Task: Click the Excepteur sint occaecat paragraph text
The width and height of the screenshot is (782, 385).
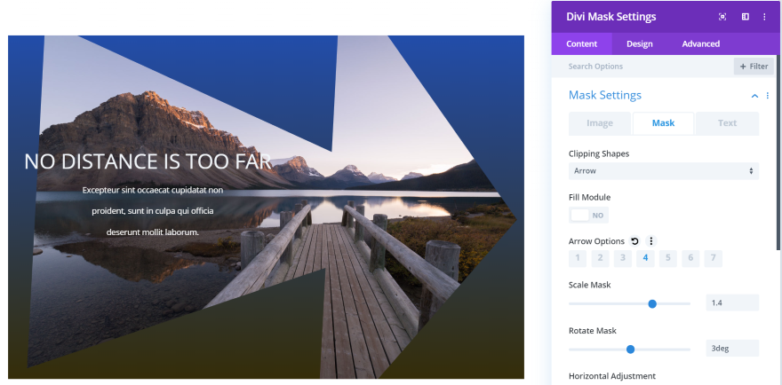Action: [153, 211]
